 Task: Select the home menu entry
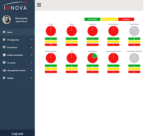(17, 32)
